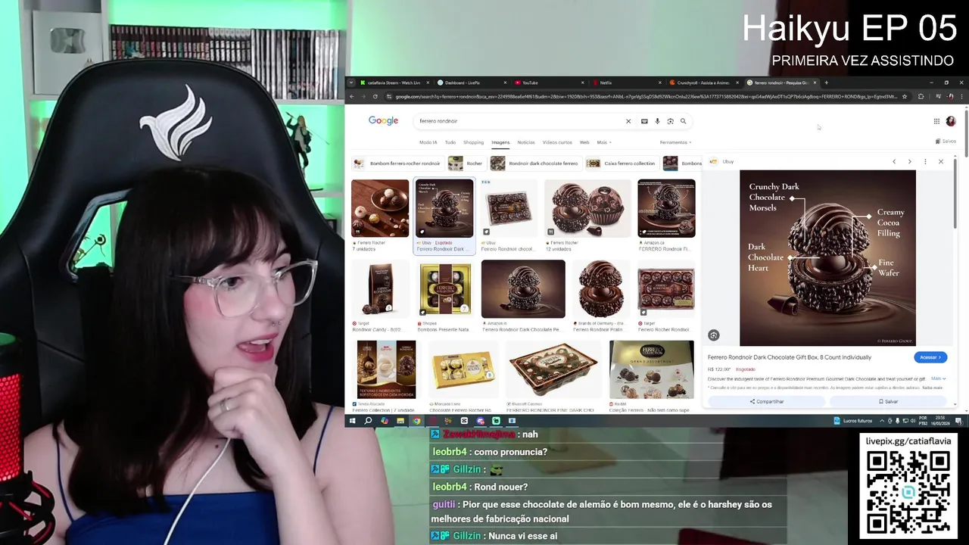Click the ferrero rondnoir search field
Screen dimensions: 969x545
519,121
